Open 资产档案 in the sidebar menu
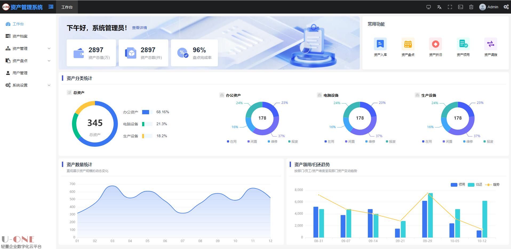This screenshot has height=249, width=511. pos(20,36)
